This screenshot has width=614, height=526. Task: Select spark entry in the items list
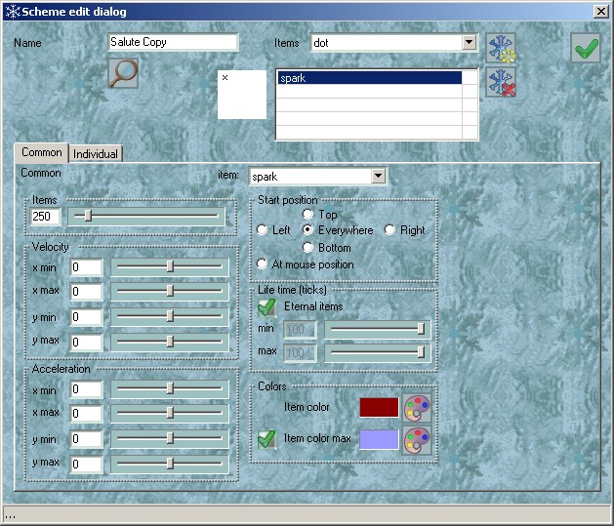[x=369, y=78]
